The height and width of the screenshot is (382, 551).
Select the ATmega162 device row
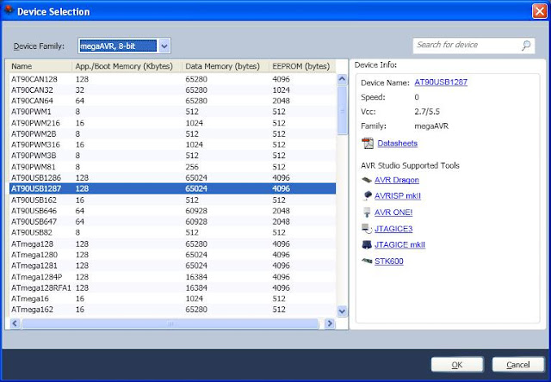coord(172,310)
